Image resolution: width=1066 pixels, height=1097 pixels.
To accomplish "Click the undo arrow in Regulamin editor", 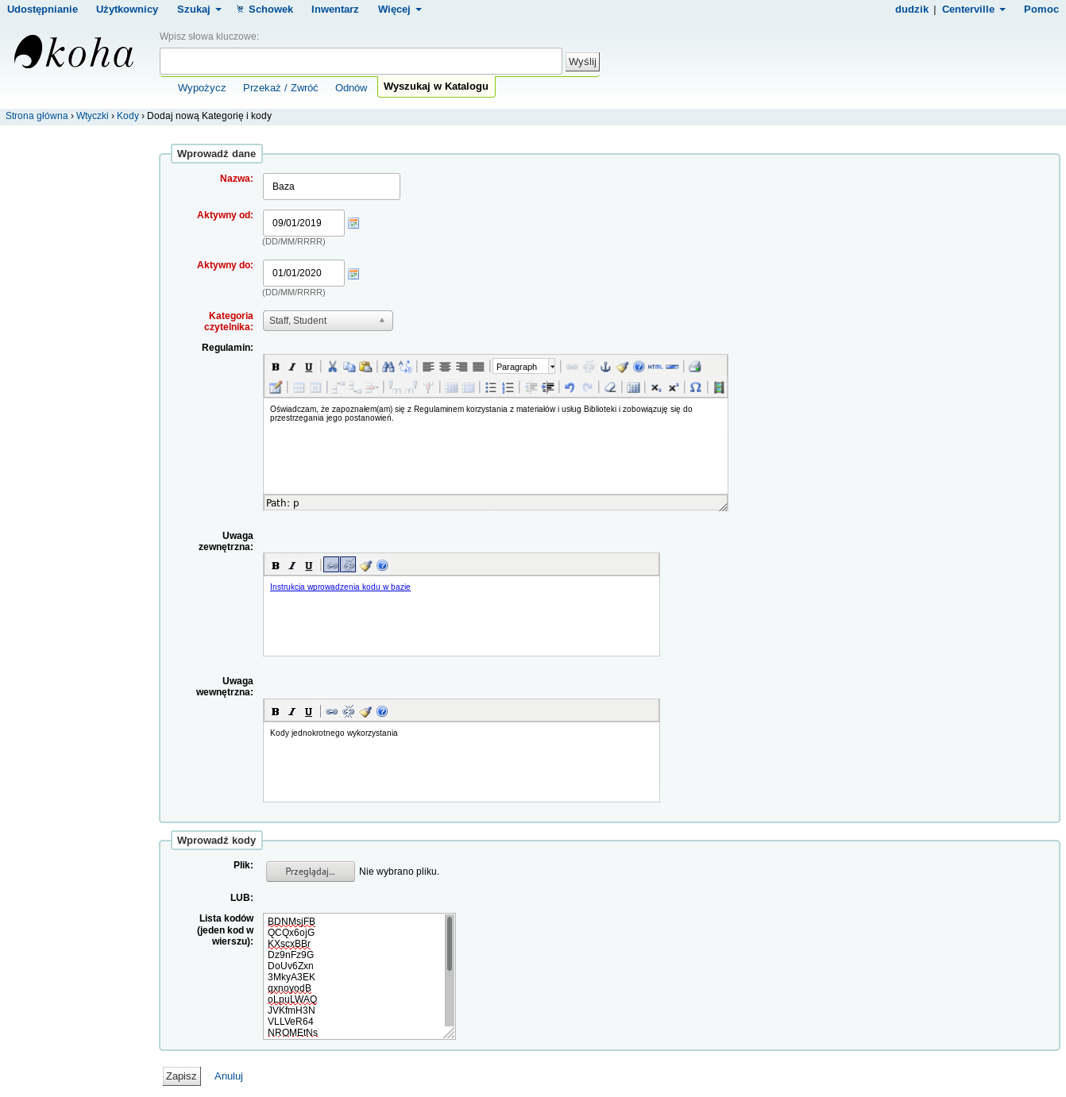I will (570, 387).
